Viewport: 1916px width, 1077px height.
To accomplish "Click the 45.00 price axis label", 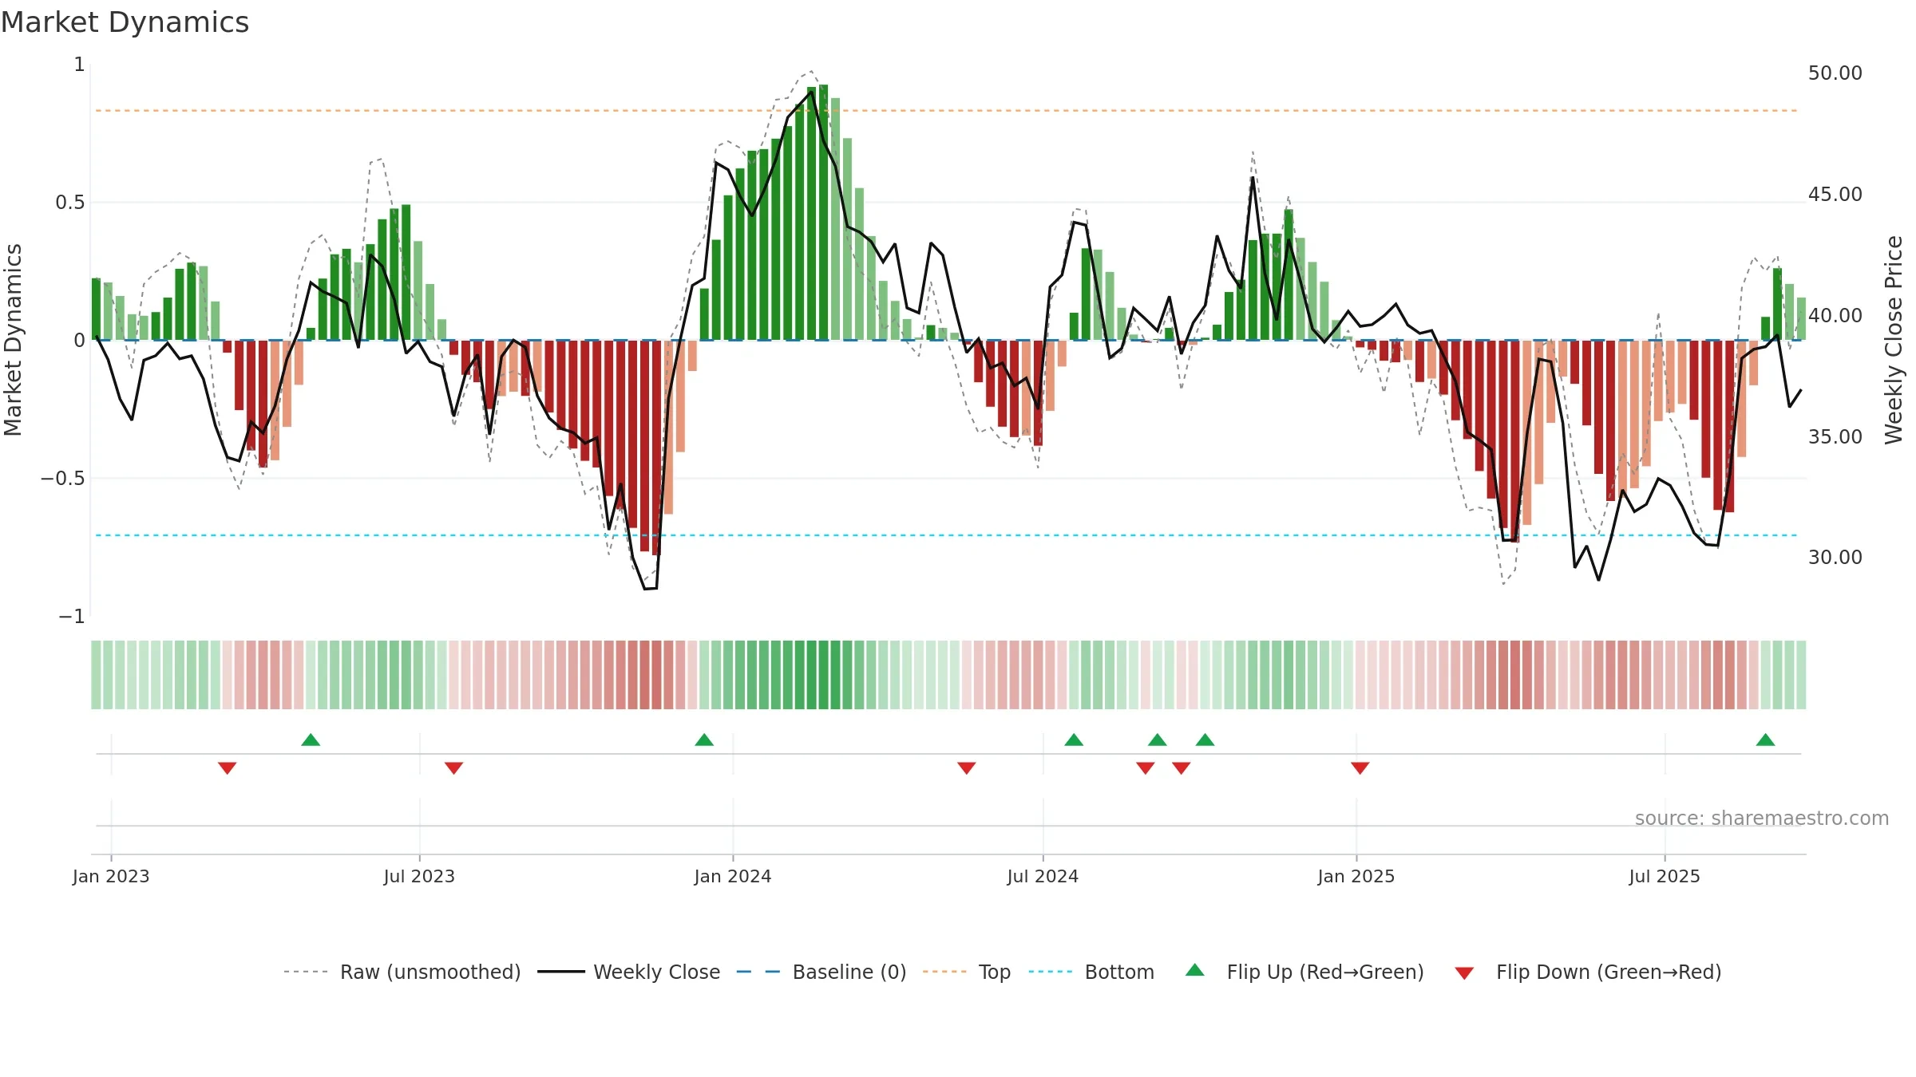I will pyautogui.click(x=1835, y=194).
